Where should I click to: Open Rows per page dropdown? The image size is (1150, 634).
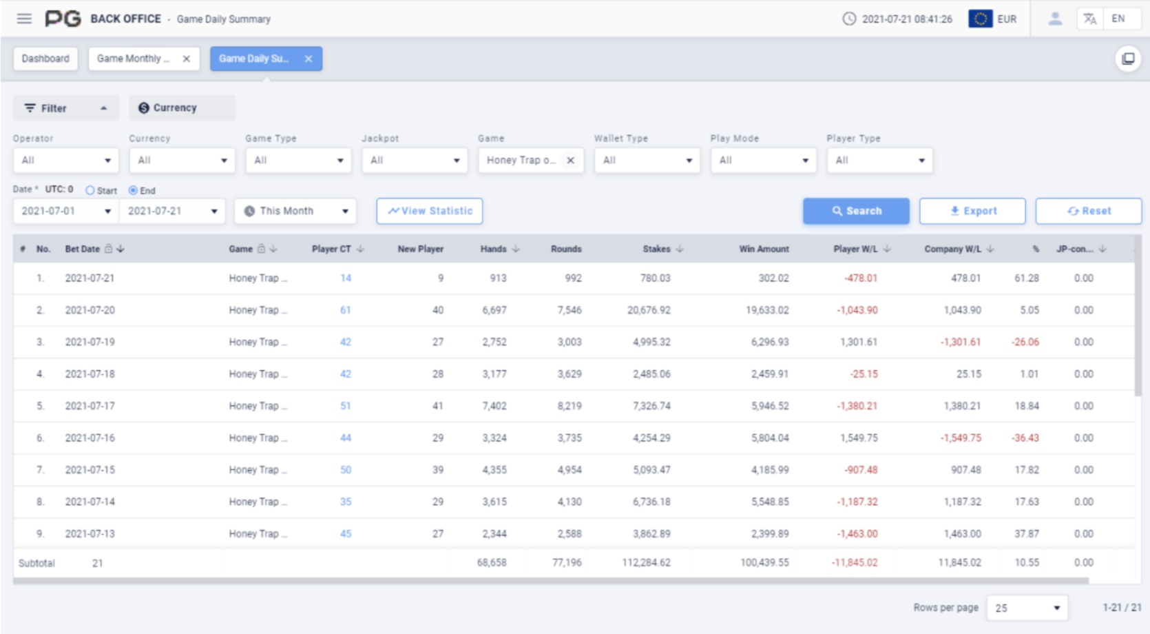pos(1027,608)
